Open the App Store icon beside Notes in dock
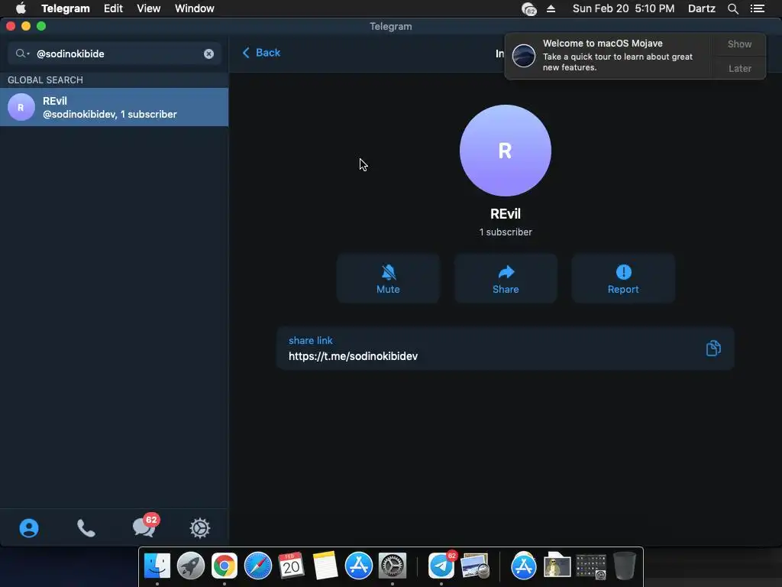This screenshot has width=782, height=587. tap(359, 566)
